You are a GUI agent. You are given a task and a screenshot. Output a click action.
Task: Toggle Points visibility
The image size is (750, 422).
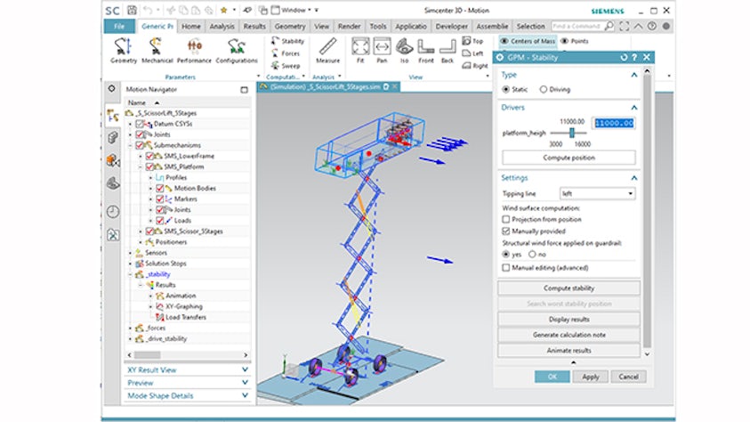(x=574, y=41)
